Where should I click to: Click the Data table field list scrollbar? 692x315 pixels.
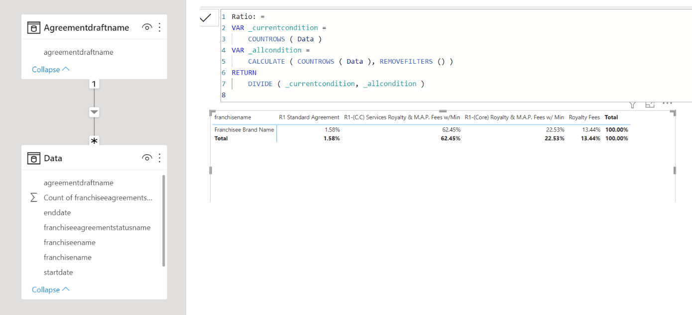coord(164,220)
